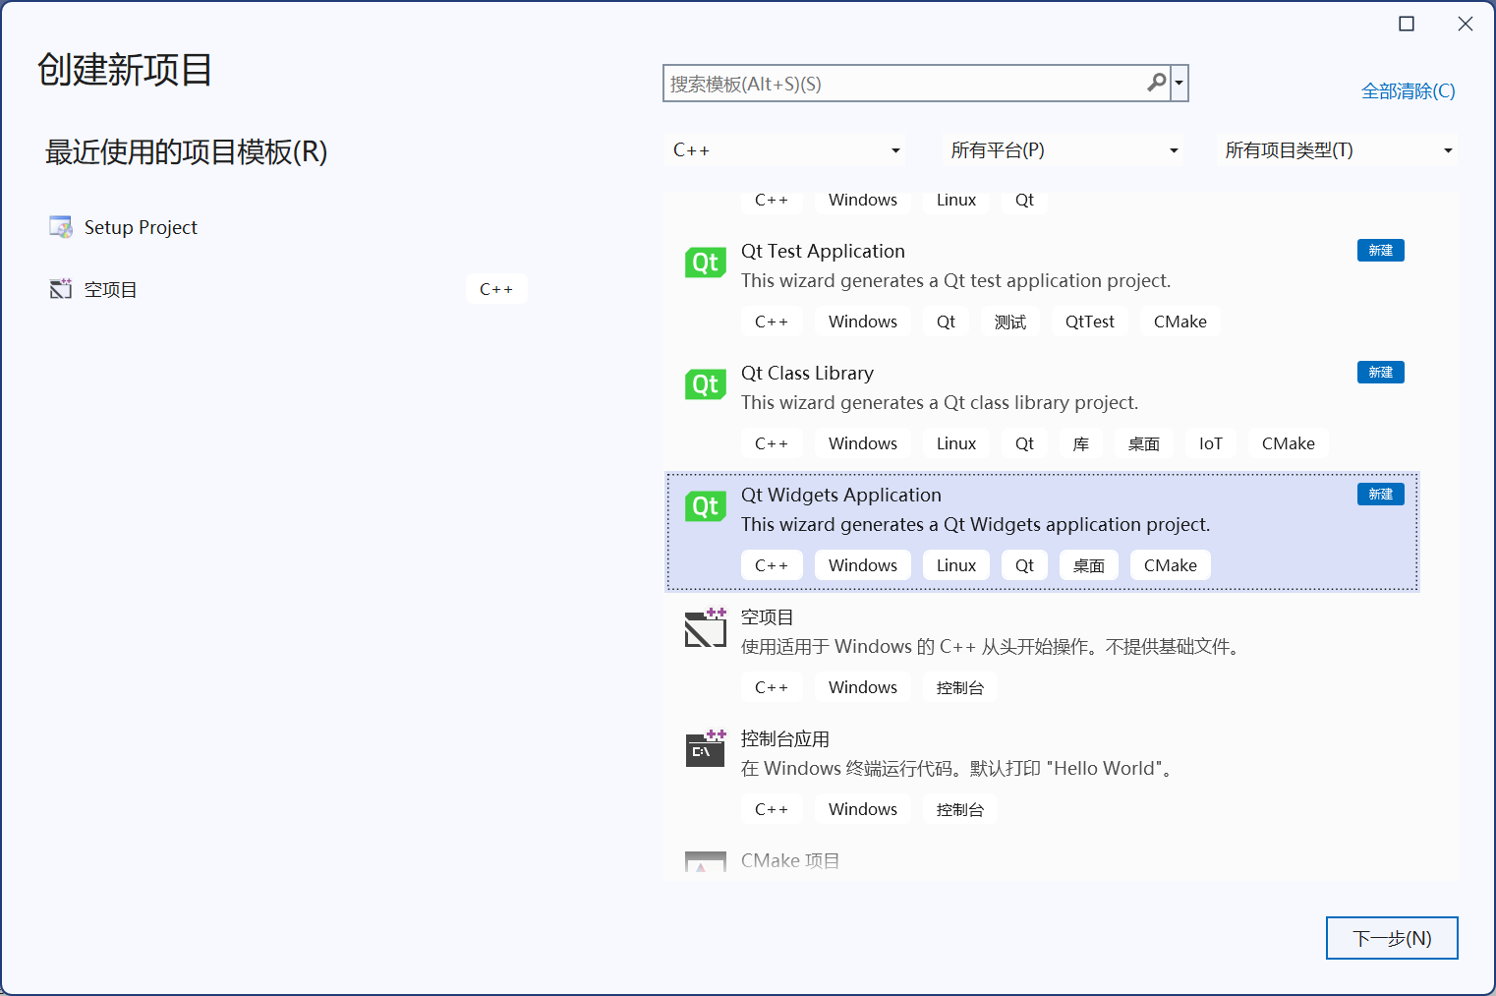Viewport: 1496px width, 996px height.
Task: Click the Linux tag under Qt Widgets Application
Action: [956, 565]
